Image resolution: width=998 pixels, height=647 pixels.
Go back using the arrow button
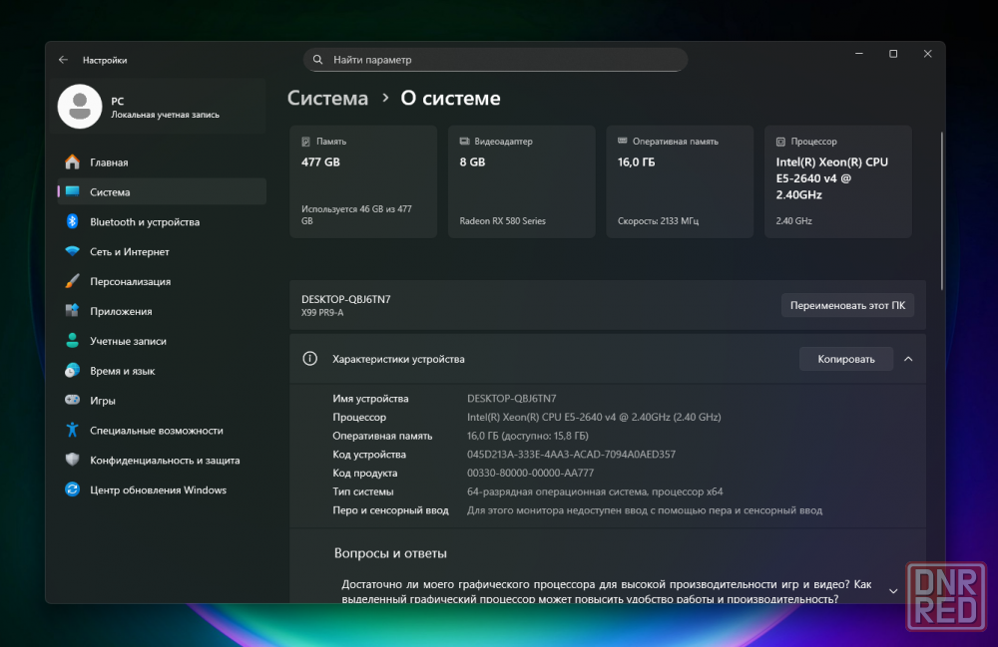tap(64, 60)
